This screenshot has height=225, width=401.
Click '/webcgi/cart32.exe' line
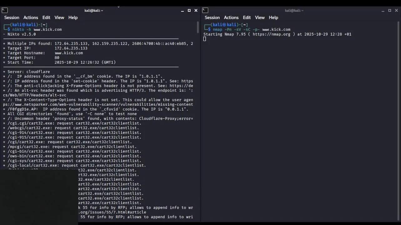point(71,128)
